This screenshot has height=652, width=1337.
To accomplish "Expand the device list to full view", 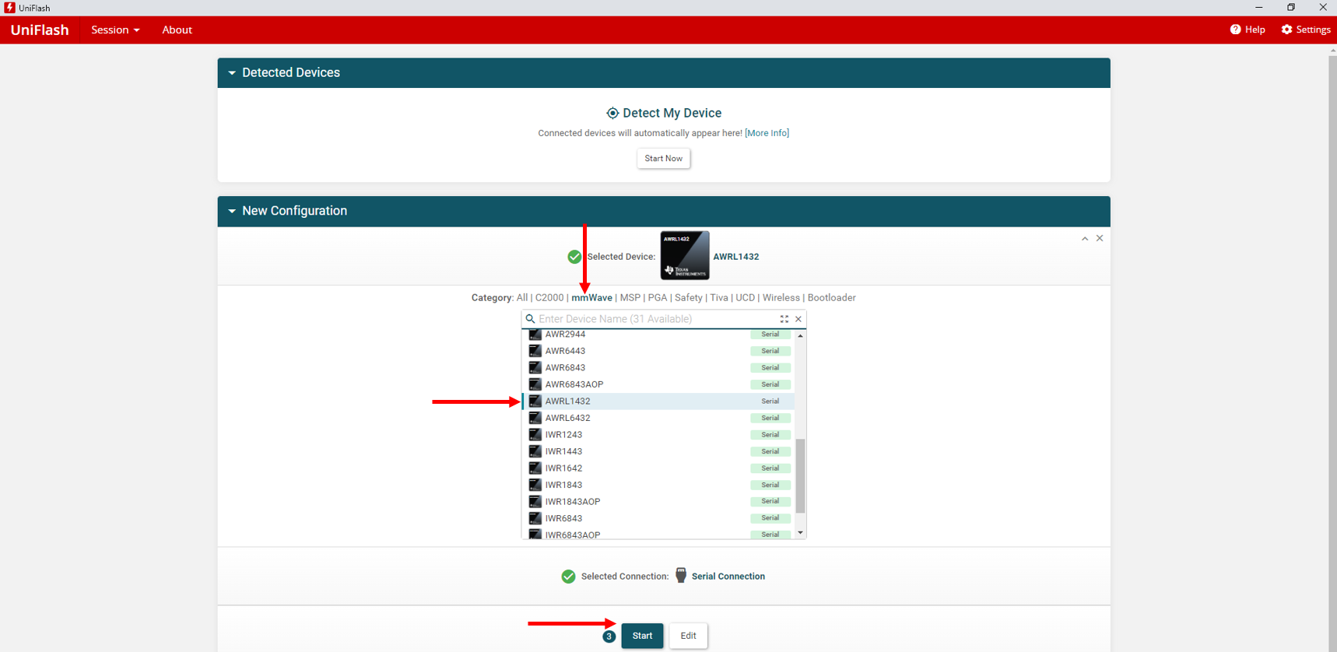I will point(784,319).
